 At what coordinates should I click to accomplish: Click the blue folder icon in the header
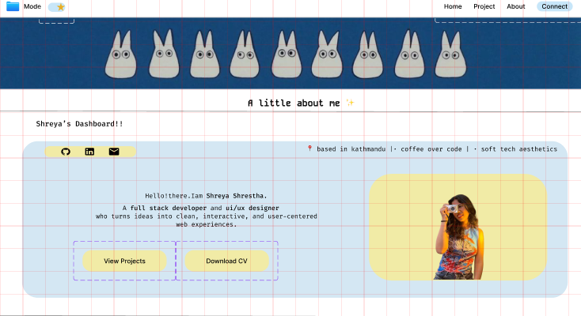[x=12, y=6]
